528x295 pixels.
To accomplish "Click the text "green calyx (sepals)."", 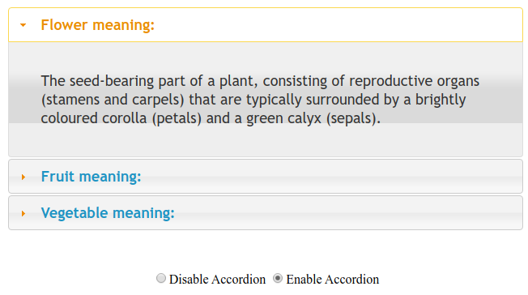I will 313,118.
